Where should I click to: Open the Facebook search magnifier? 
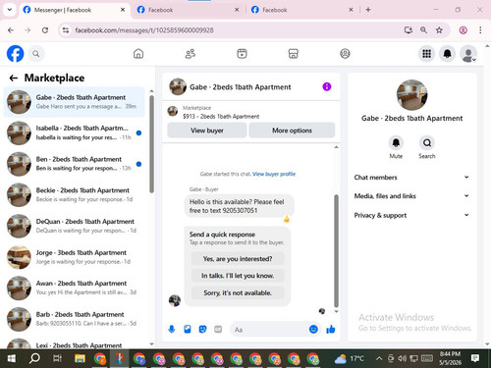tap(36, 54)
